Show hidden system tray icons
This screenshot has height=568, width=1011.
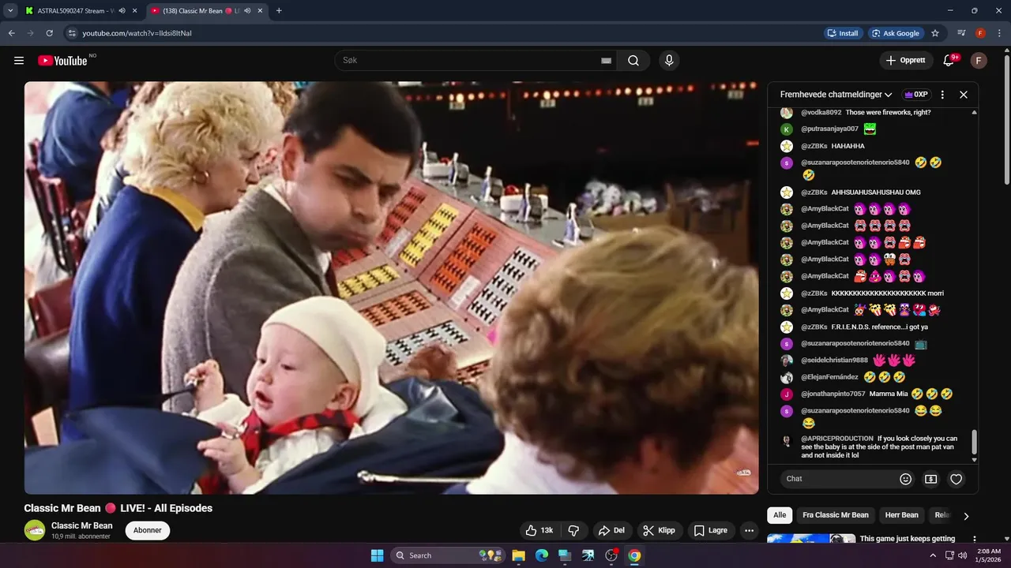(933, 555)
